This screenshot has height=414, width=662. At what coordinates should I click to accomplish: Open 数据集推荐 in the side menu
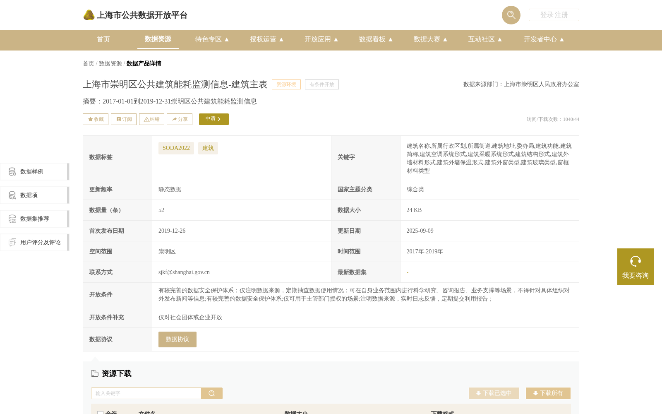click(x=34, y=219)
